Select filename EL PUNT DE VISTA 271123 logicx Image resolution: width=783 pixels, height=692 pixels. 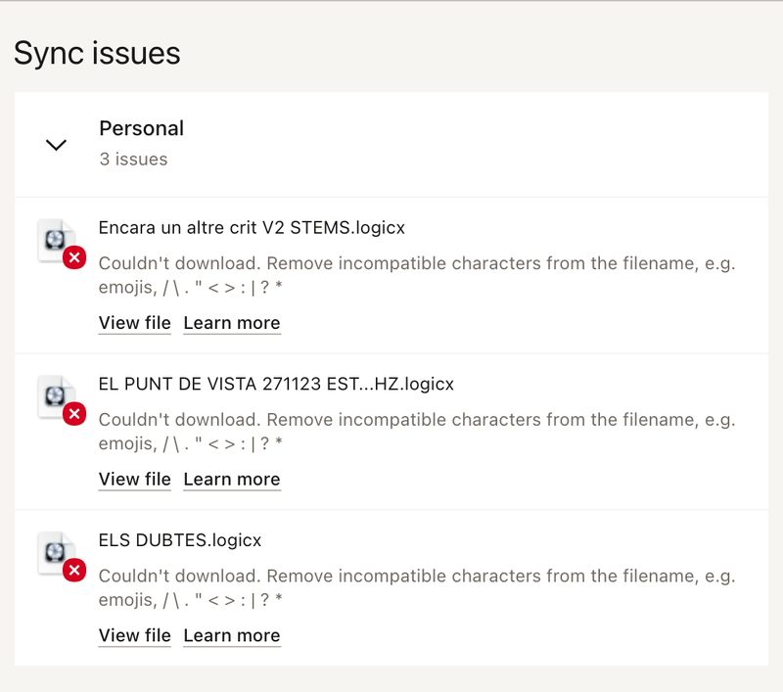pyautogui.click(x=276, y=385)
